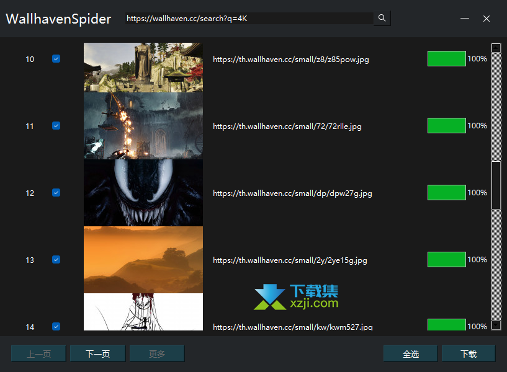Click the search URL input field
This screenshot has width=507, height=372.
pos(249,19)
